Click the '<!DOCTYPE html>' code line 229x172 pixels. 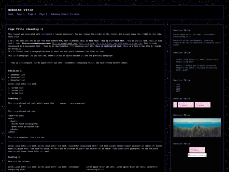pos(16,116)
